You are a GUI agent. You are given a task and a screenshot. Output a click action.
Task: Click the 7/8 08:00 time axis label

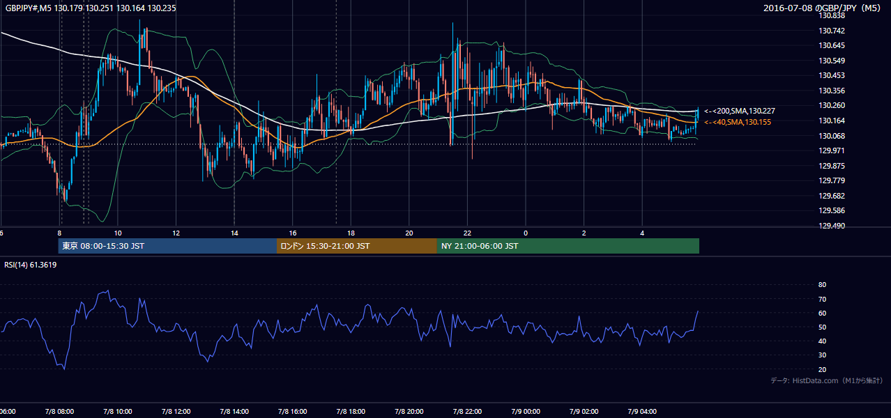coord(59,412)
